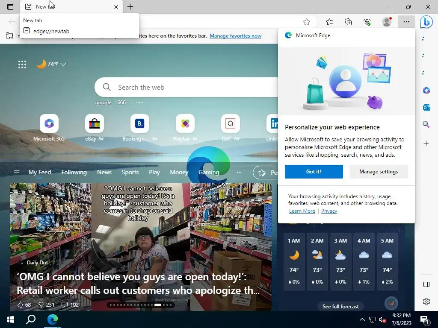Image resolution: width=438 pixels, height=328 pixels.
Task: Open the notification center icon
Action: click(x=424, y=319)
